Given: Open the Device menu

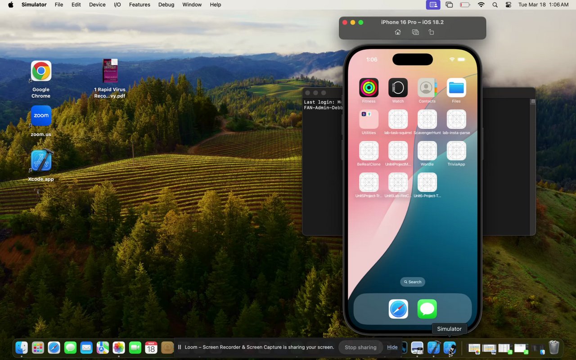Looking at the screenshot, I should (97, 4).
